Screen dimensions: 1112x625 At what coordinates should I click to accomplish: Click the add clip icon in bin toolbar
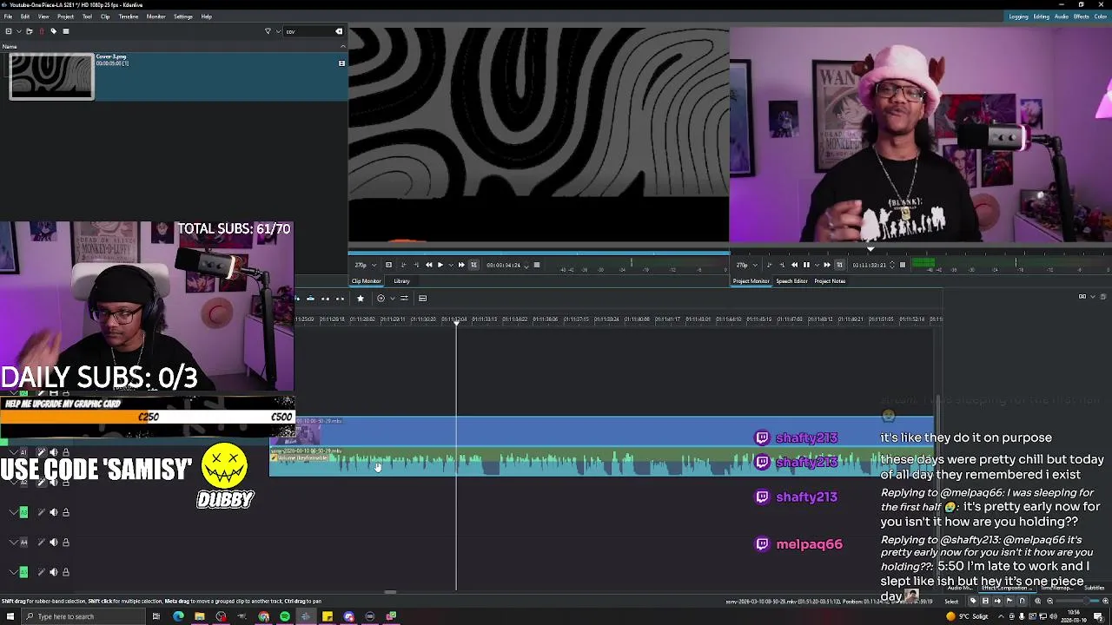tap(9, 31)
